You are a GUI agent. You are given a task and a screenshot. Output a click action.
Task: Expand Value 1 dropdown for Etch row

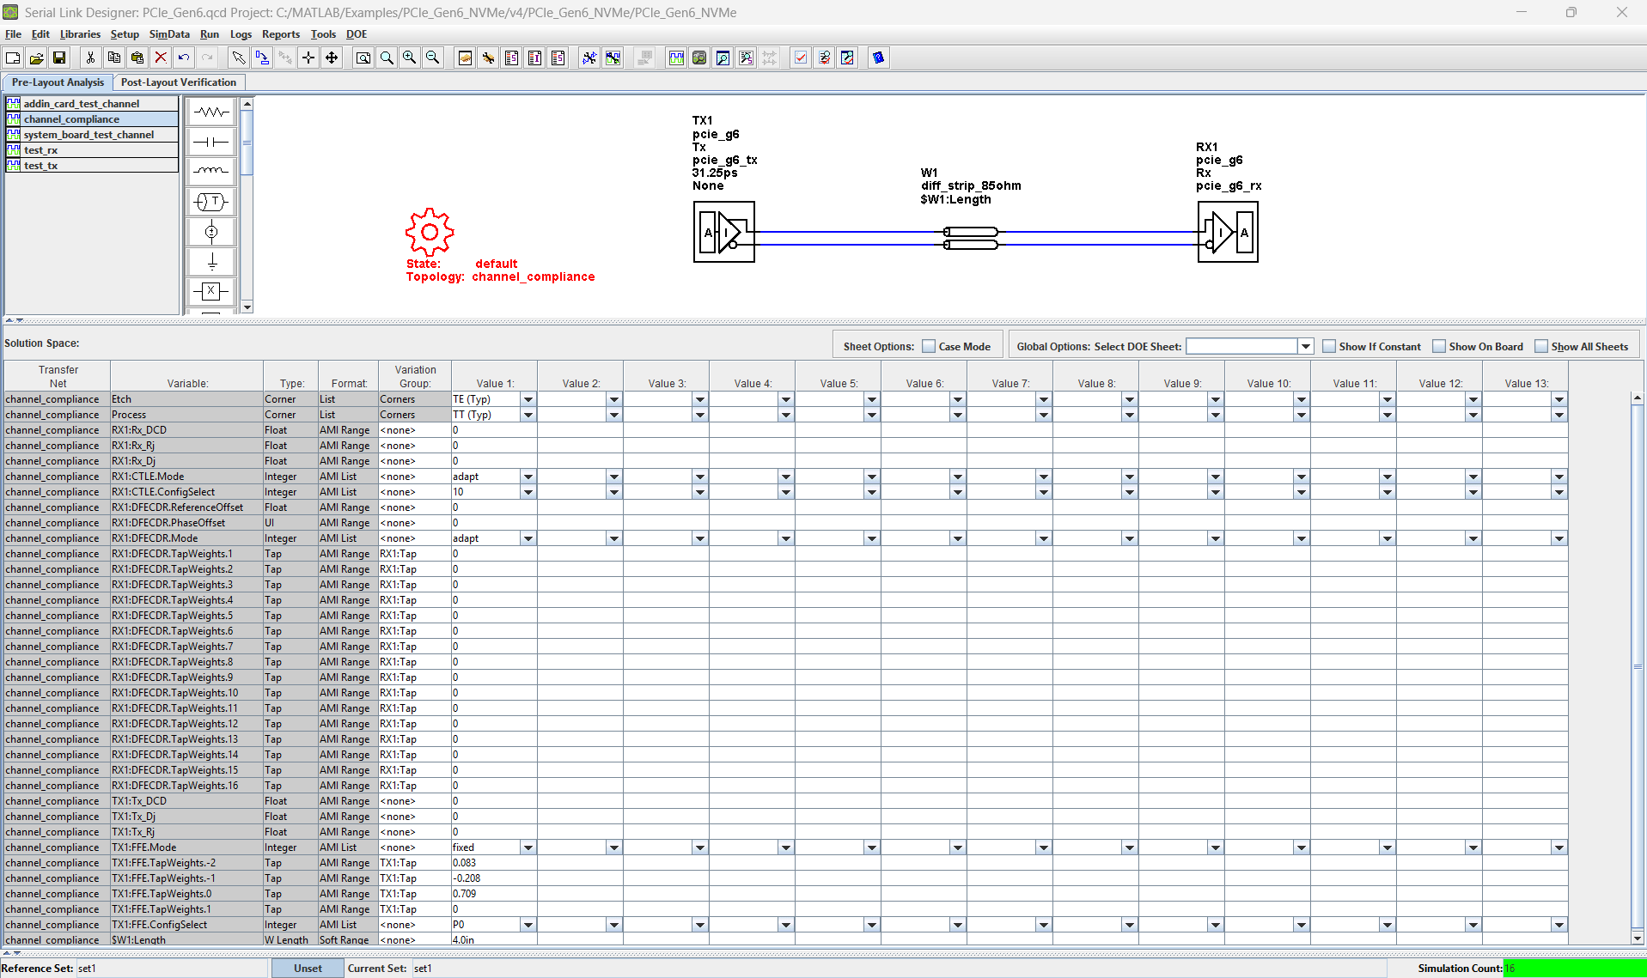pos(528,399)
